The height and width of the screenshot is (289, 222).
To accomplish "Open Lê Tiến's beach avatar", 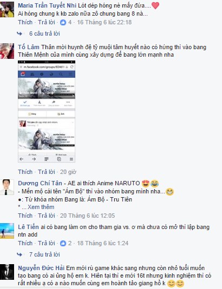I will coord(7,231).
